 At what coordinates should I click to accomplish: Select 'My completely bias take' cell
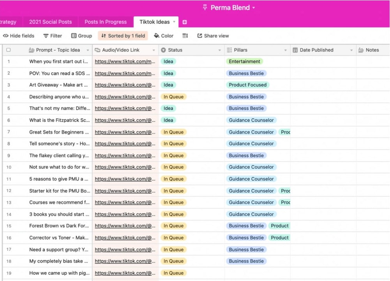point(59,261)
